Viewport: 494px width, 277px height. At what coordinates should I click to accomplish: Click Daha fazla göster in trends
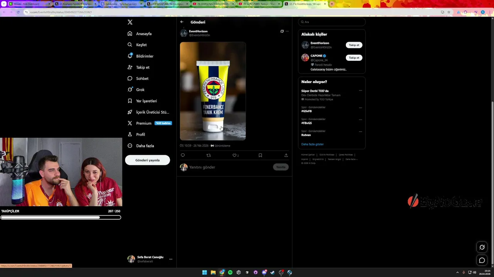tap(313, 144)
